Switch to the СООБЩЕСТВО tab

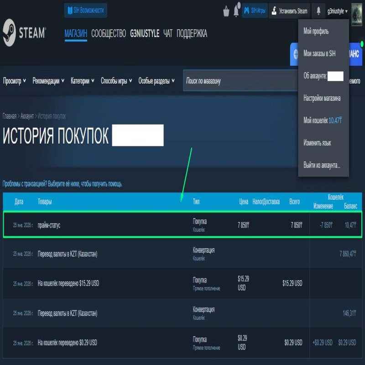109,34
